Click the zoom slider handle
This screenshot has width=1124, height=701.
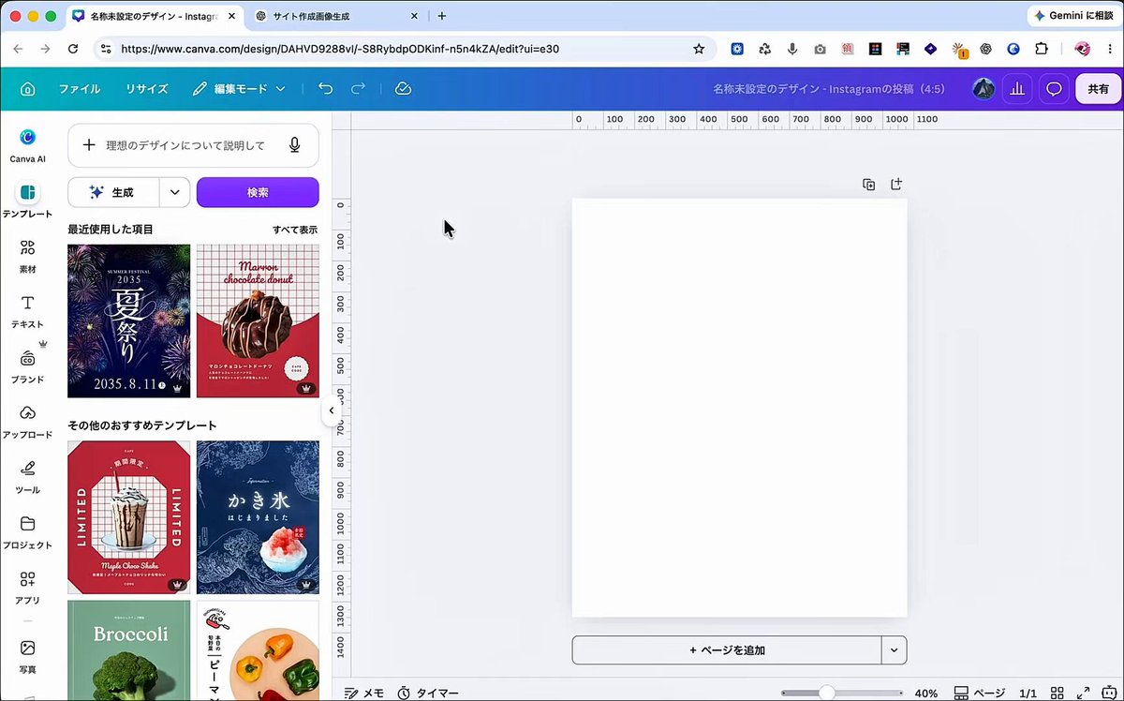[826, 693]
